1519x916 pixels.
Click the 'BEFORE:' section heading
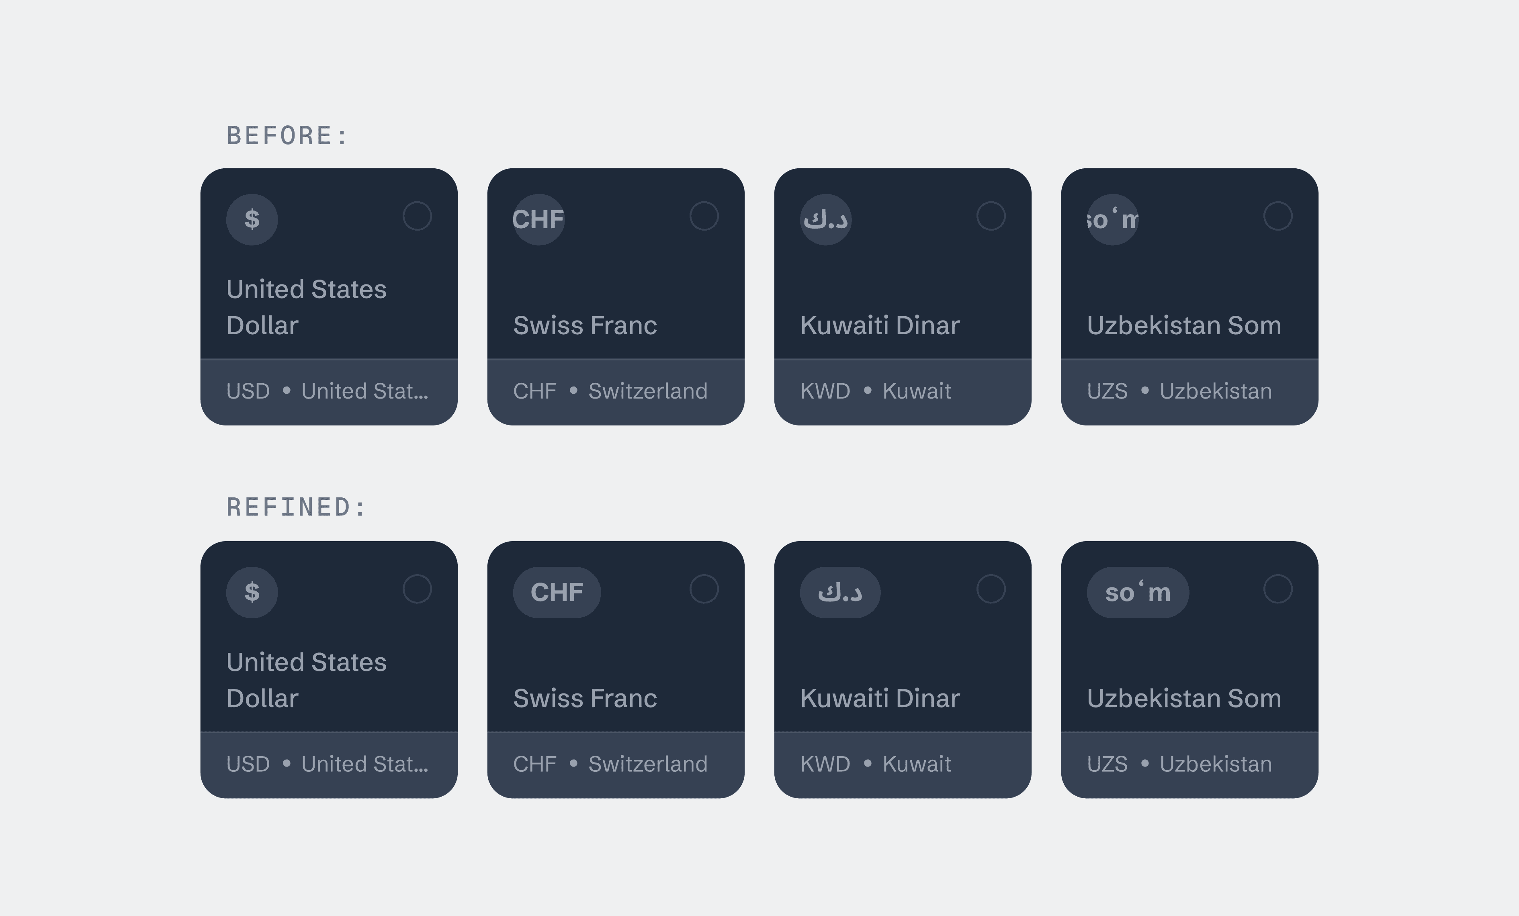(287, 136)
